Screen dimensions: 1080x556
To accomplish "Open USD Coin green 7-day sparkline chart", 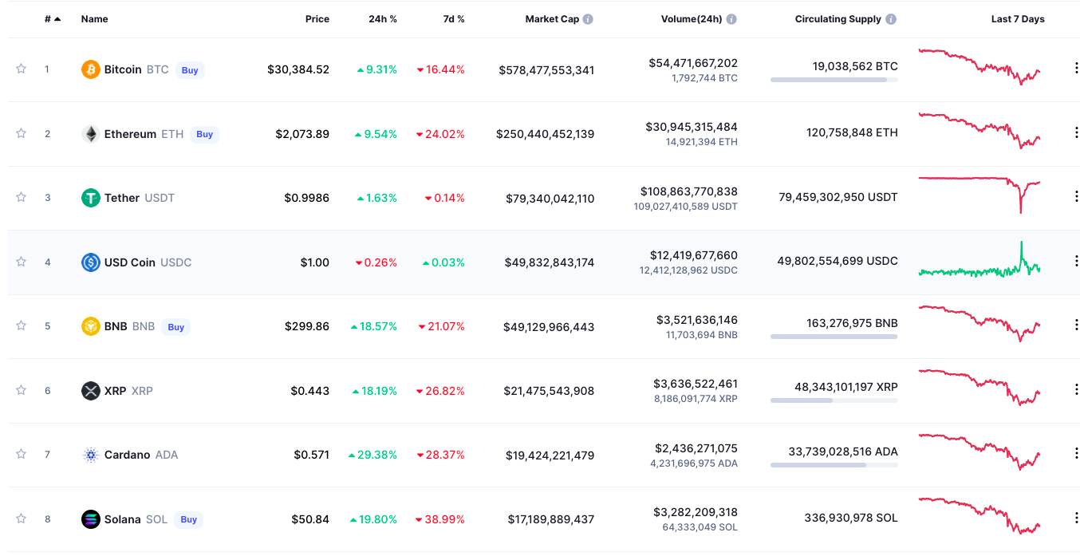I will point(979,259).
